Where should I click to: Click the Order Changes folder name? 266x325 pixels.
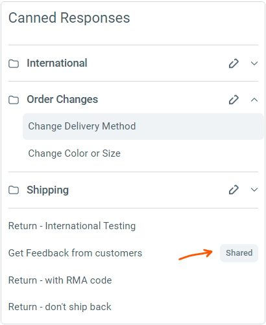62,100
